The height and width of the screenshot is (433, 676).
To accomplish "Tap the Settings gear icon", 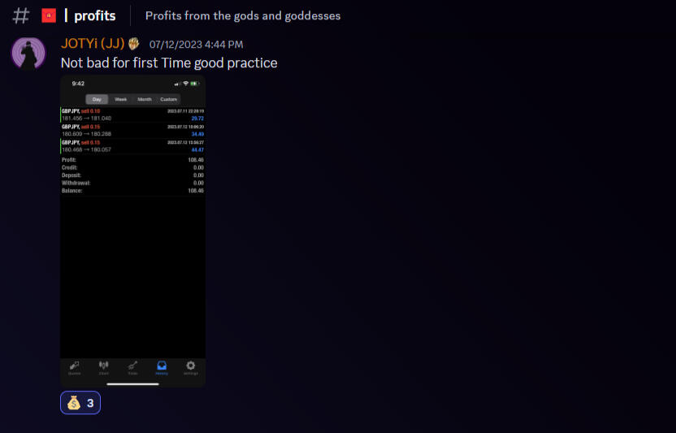I will (x=191, y=367).
